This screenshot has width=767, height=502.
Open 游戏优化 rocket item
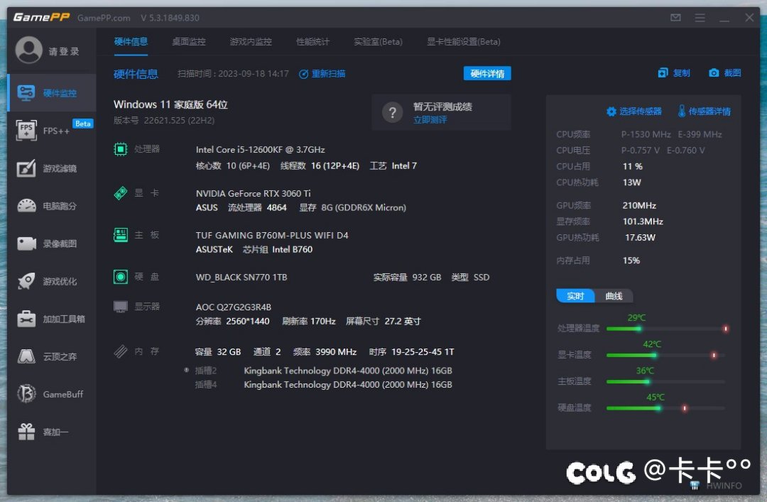(52, 281)
